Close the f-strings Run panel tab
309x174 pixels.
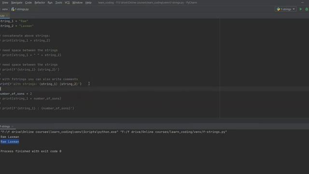(x=12, y=127)
